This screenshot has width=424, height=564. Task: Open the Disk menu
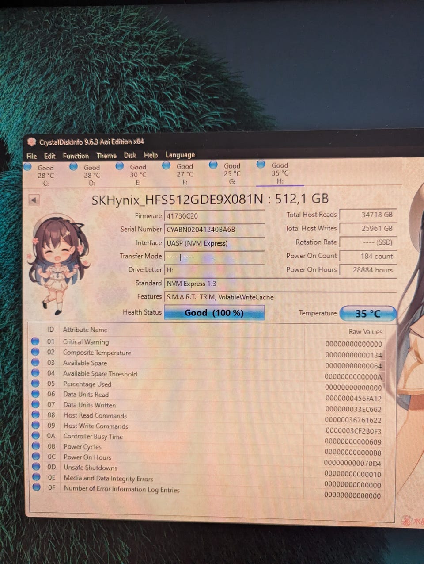click(130, 155)
